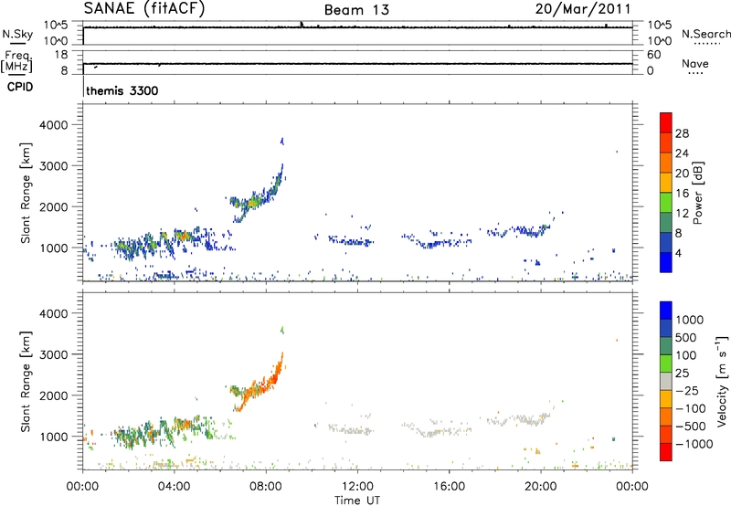Click the 00:00 tick label at axis start
The width and height of the screenshot is (731, 506).
pyautogui.click(x=82, y=487)
